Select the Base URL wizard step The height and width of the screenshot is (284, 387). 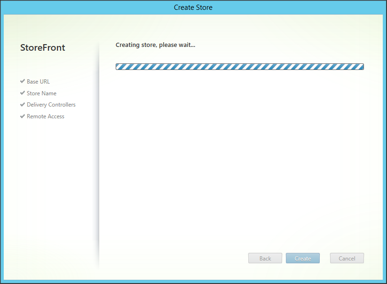[x=38, y=82]
